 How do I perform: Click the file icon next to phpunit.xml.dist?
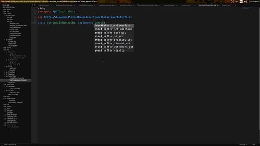coord(5,123)
